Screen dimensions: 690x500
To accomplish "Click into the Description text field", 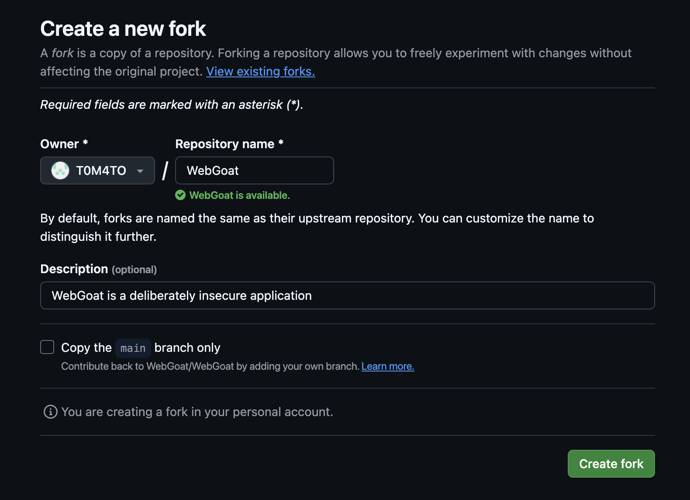I will click(347, 295).
